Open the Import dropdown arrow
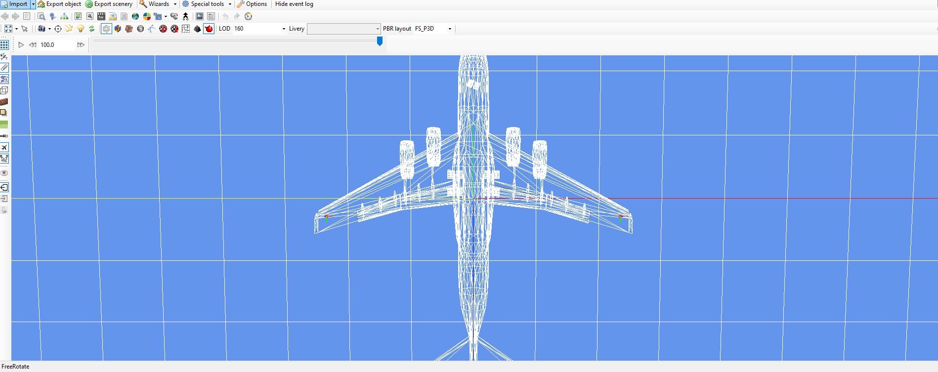 tap(33, 4)
